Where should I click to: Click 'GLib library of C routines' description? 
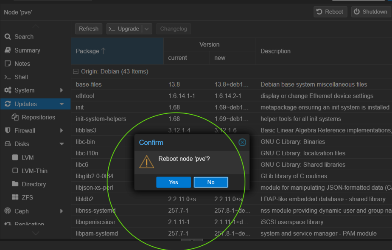294,176
